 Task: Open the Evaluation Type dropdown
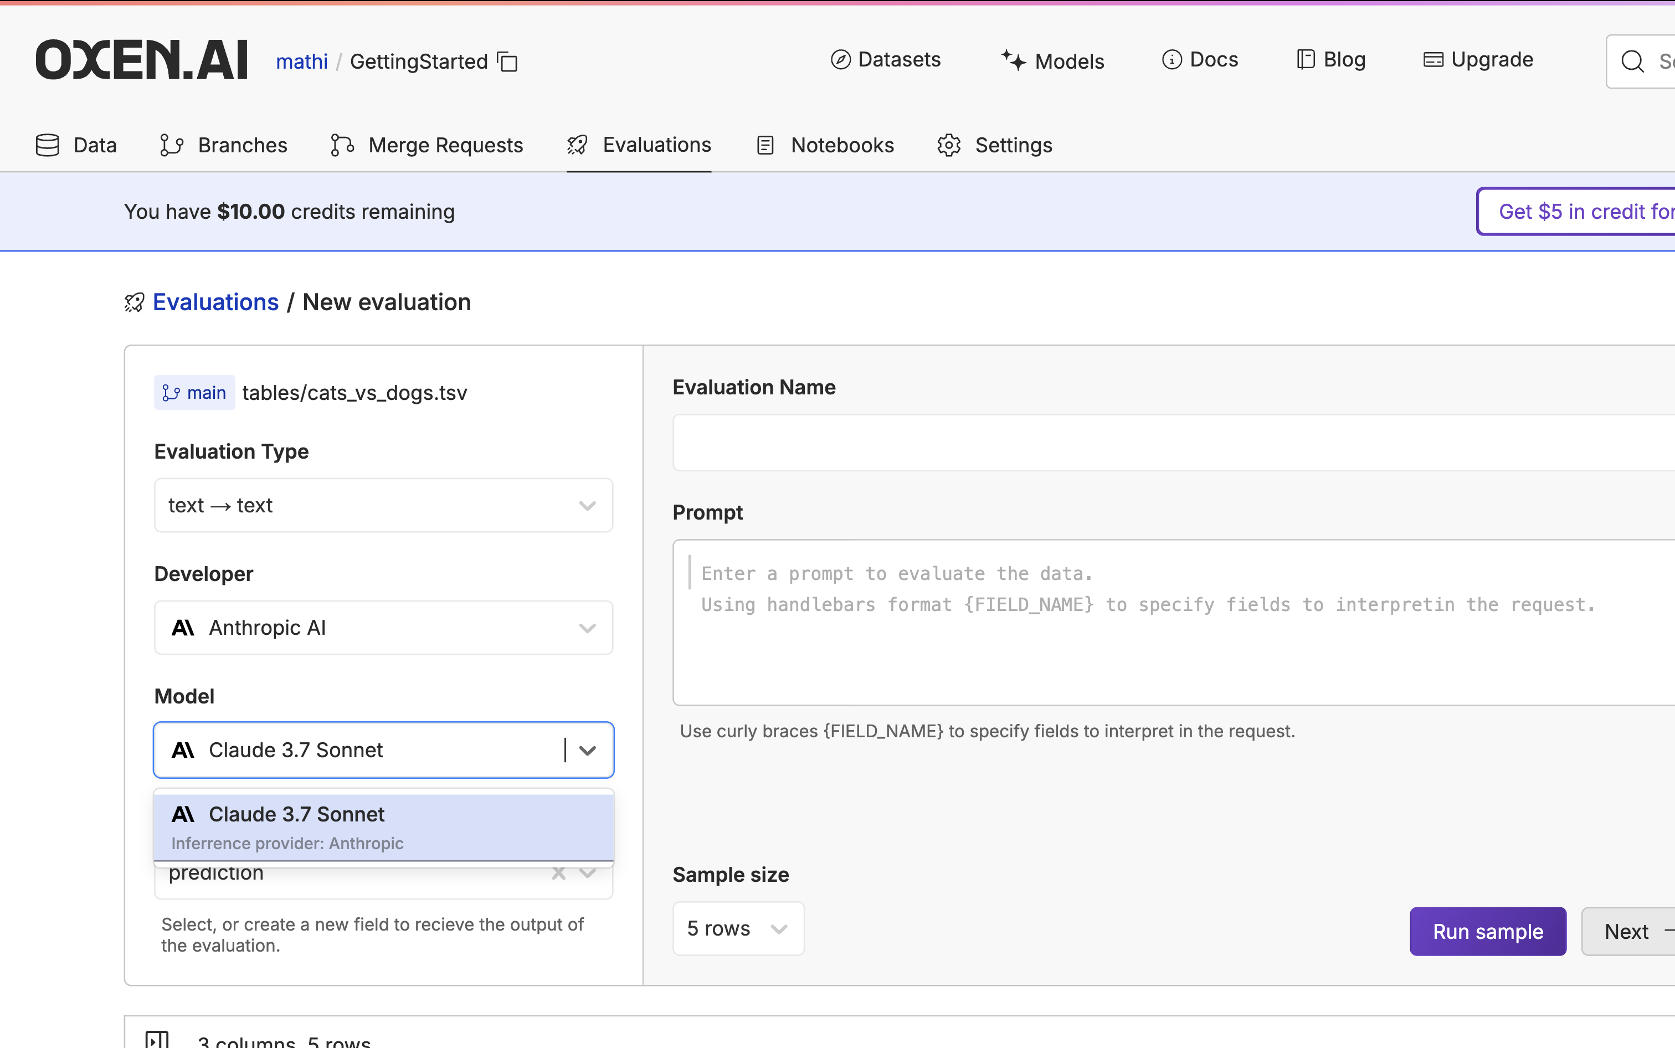[383, 505]
